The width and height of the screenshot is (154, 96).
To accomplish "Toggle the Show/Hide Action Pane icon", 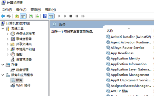I will click(x=51, y=16).
